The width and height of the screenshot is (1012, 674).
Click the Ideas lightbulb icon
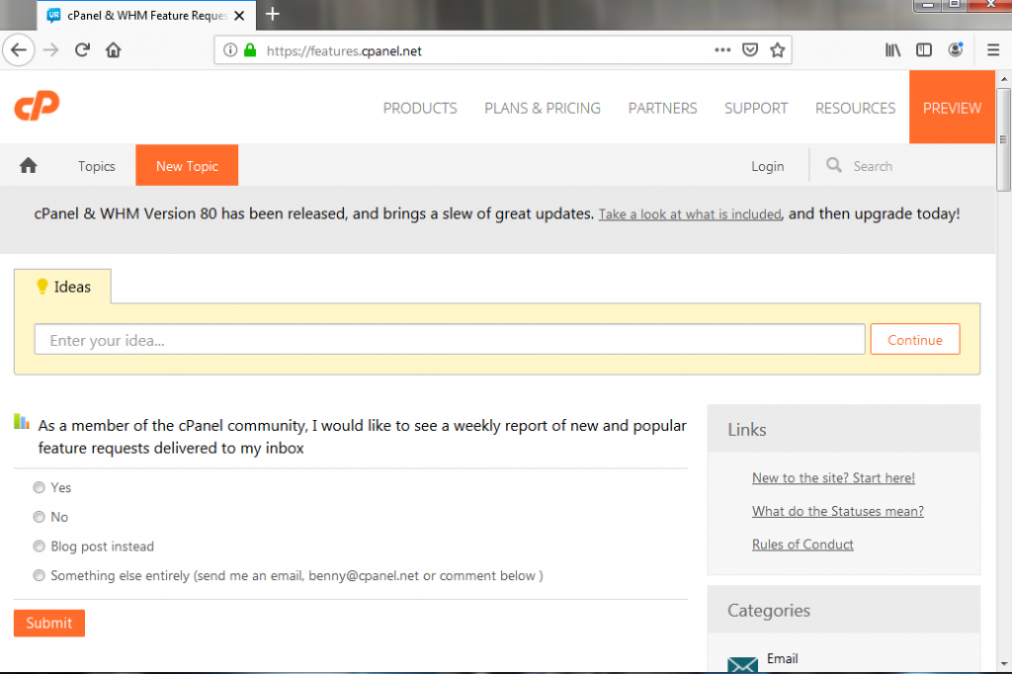[x=42, y=286]
